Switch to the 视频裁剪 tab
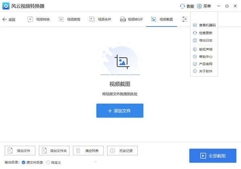 [x=69, y=19]
